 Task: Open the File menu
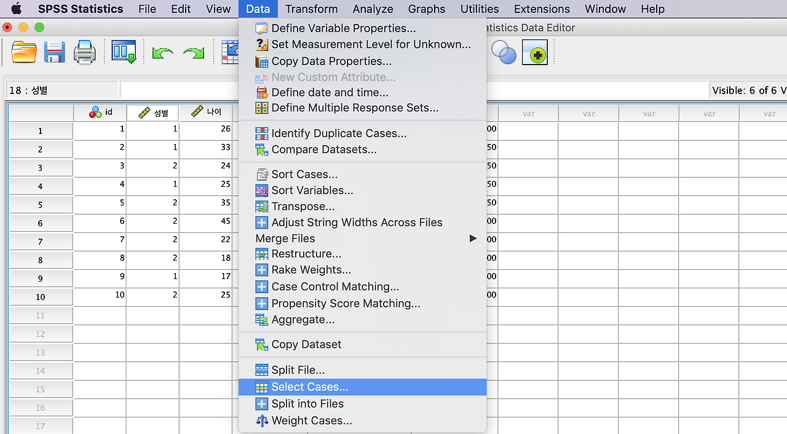[148, 9]
